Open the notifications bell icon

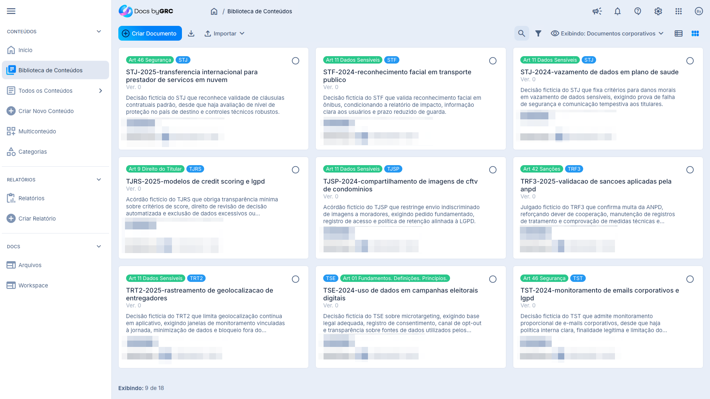618,11
